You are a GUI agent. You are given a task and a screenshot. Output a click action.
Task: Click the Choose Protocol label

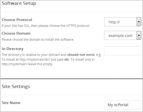[17, 20]
